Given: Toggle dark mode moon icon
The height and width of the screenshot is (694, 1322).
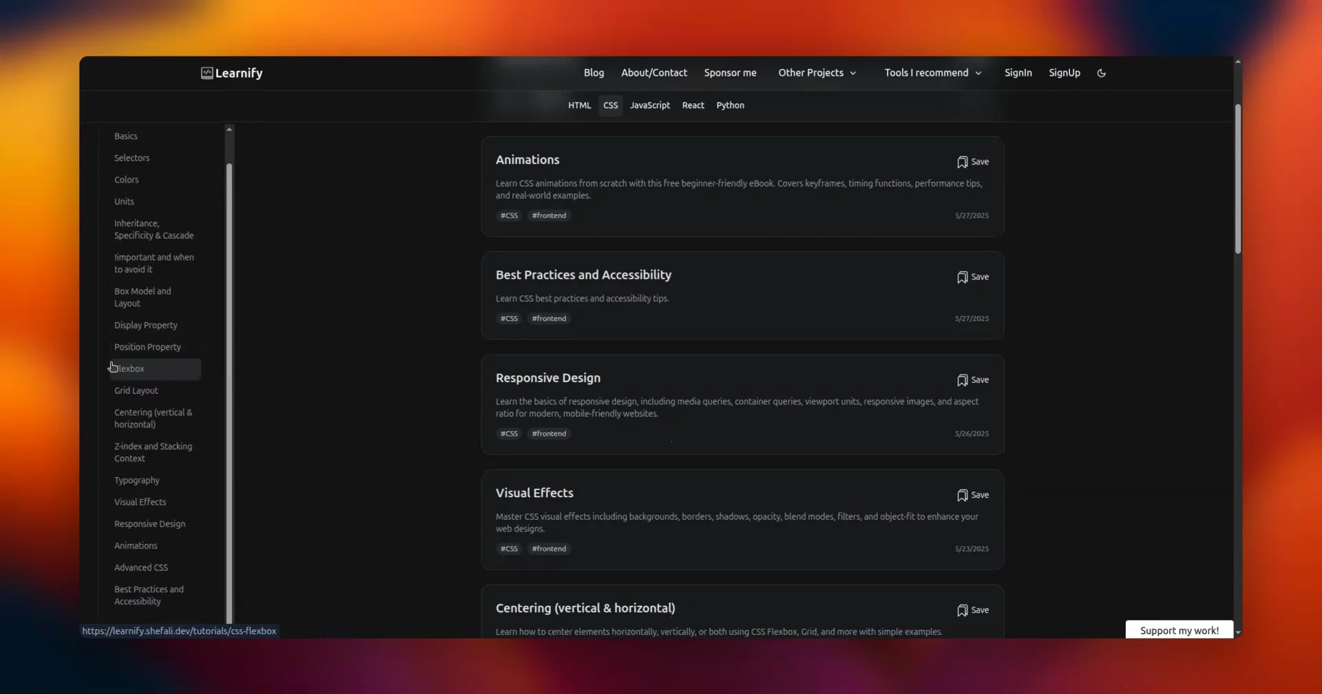Looking at the screenshot, I should [x=1101, y=73].
